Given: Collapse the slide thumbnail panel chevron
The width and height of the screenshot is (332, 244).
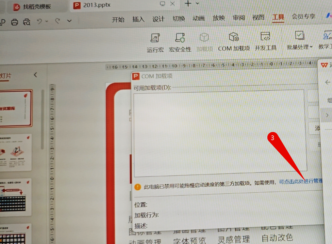Looking at the screenshot, I should tap(35, 75).
